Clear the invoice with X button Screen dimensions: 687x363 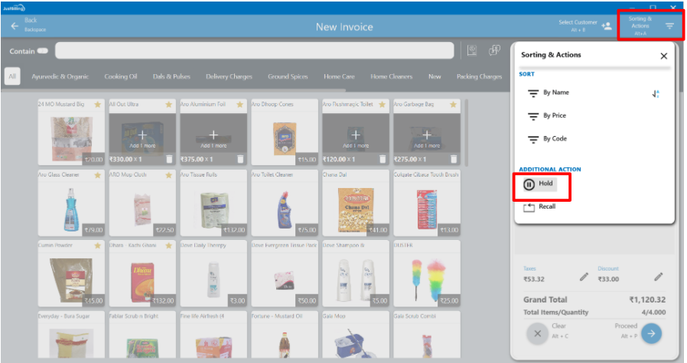coord(537,333)
